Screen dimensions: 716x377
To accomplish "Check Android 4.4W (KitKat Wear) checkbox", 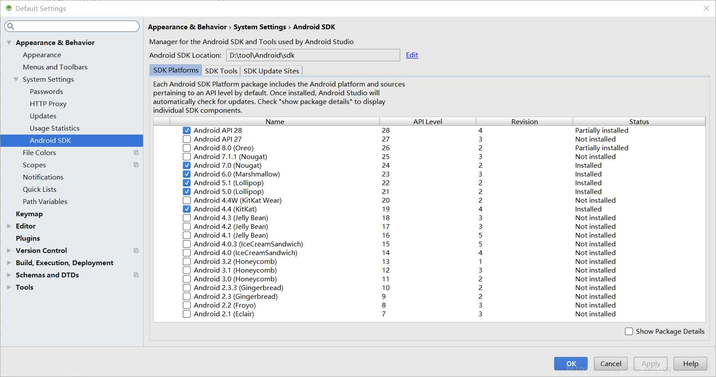I will (187, 200).
